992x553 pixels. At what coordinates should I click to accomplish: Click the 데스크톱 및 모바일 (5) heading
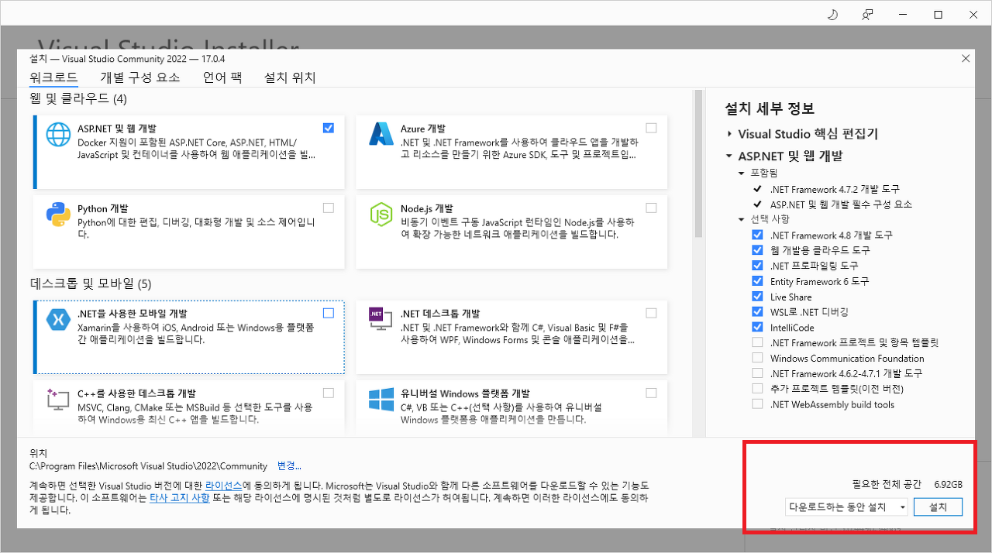point(91,283)
